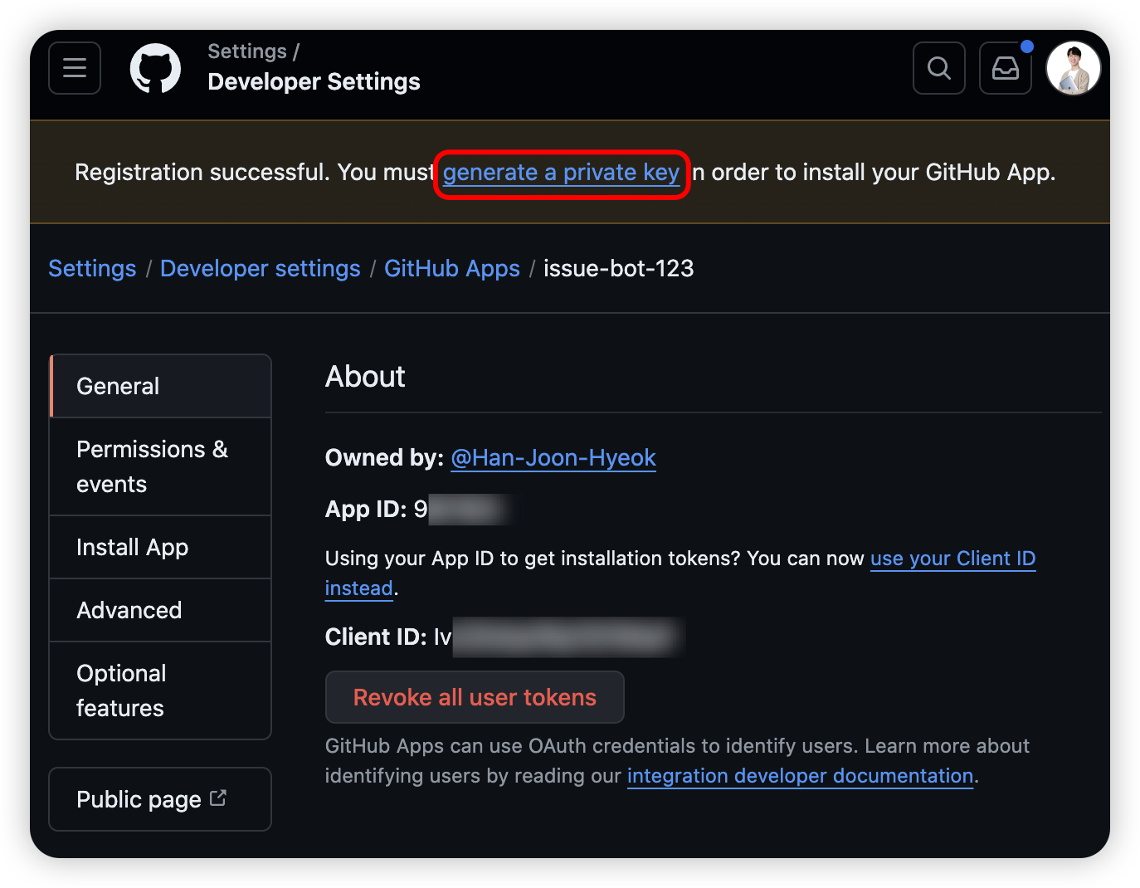Open integration developer documentation link
This screenshot has width=1140, height=888.
coord(800,776)
